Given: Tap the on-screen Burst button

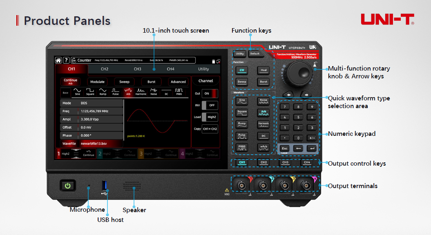Looking at the screenshot, I should 151,82.
